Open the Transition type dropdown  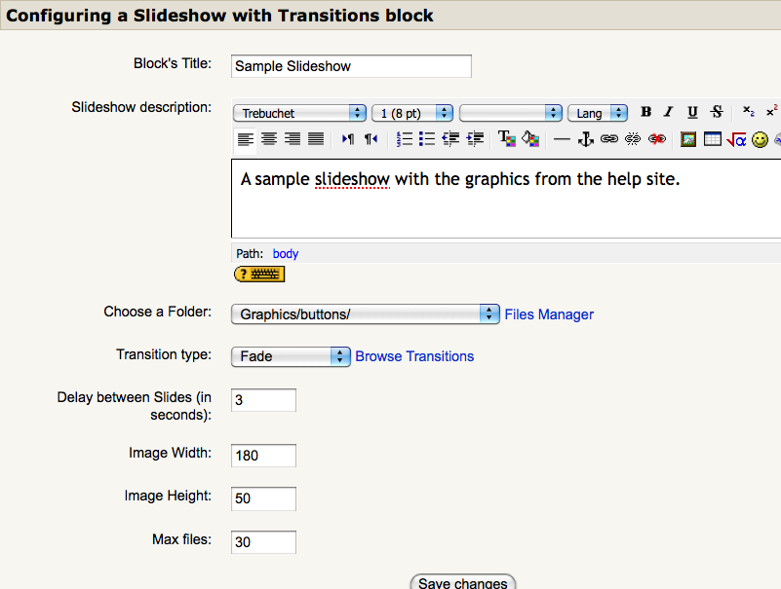(290, 356)
